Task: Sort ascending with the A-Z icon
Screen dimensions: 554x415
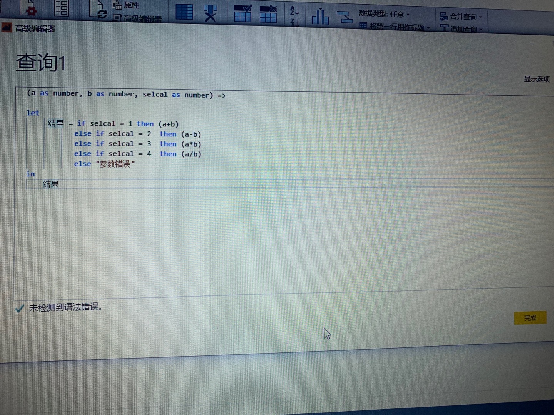Action: pyautogui.click(x=294, y=10)
